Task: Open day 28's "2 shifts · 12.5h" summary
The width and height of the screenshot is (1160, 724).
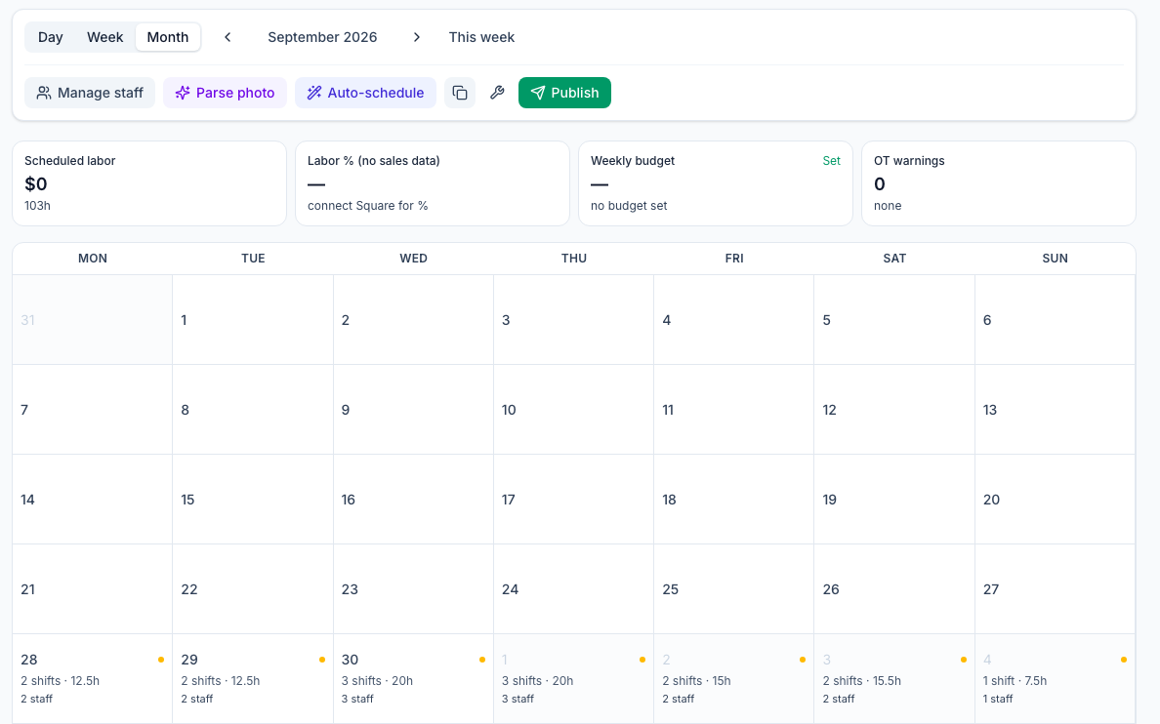Action: 60,681
